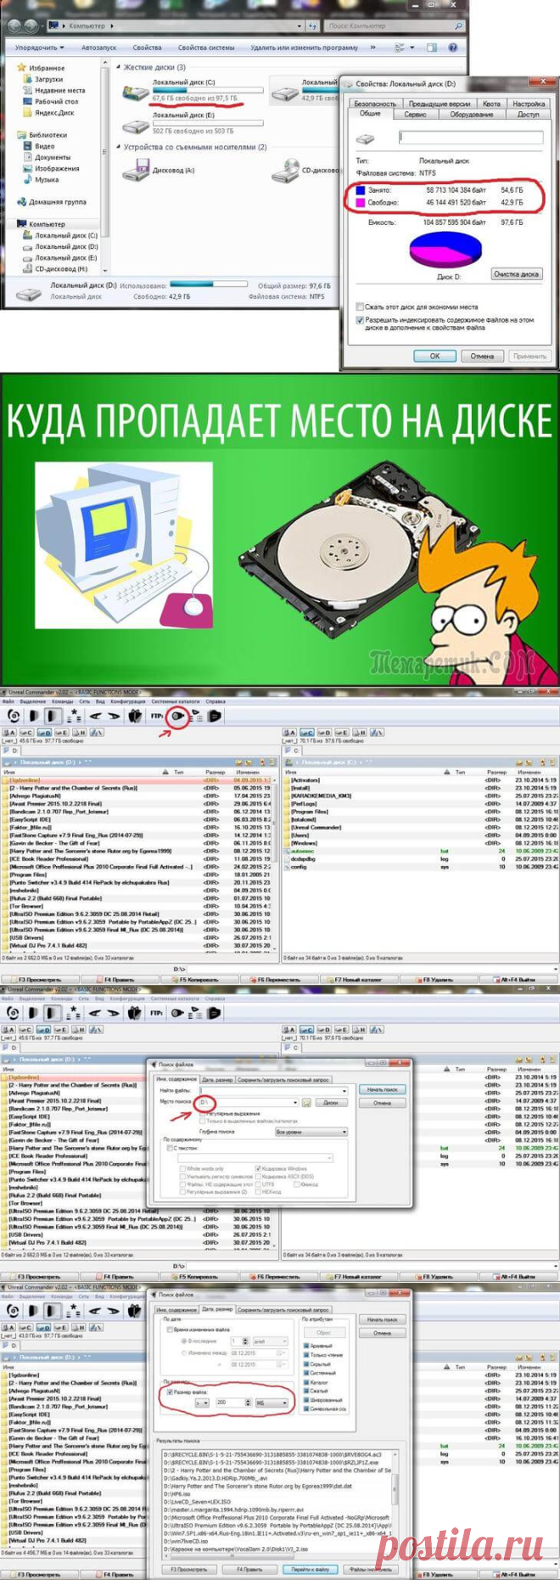Click the "Очистка диска" button

click(516, 274)
